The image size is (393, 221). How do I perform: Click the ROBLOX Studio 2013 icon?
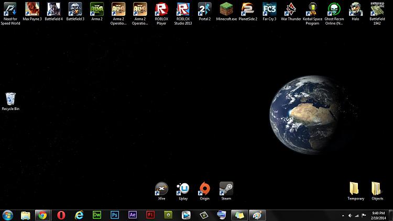point(182,9)
